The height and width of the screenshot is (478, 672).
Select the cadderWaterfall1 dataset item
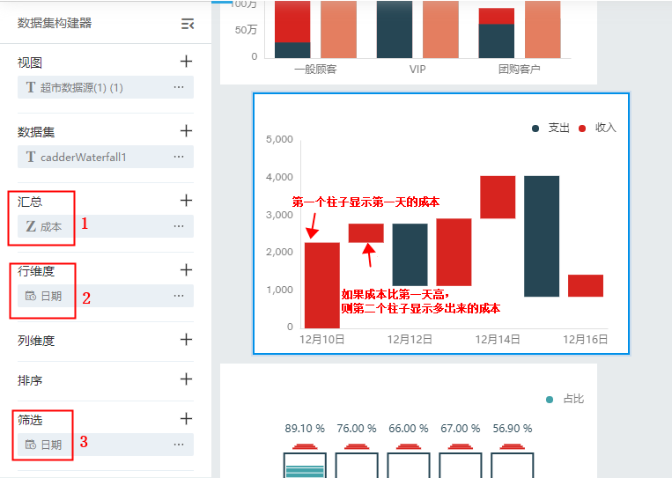tap(106, 157)
